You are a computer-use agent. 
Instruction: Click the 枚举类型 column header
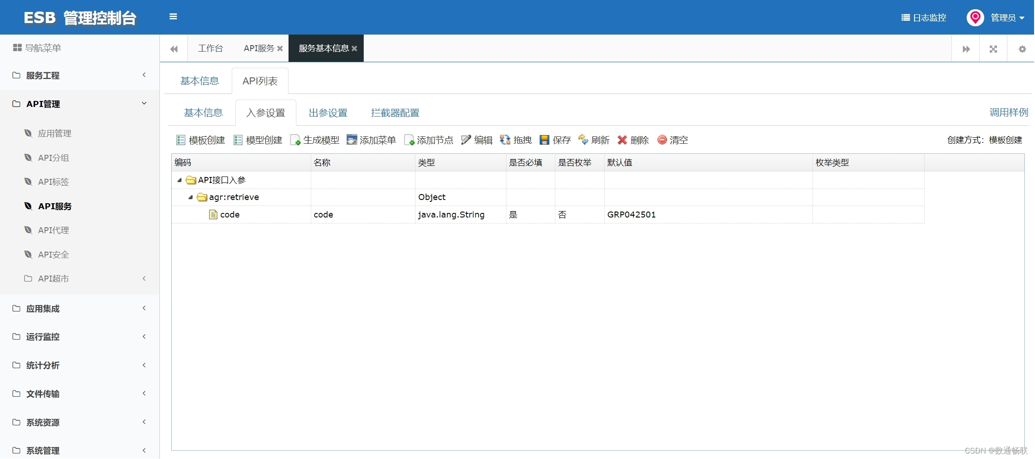tap(868, 163)
